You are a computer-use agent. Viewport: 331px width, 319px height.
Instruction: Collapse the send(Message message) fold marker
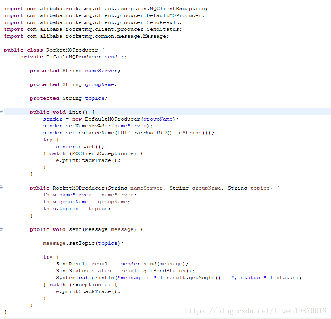(x=1, y=229)
